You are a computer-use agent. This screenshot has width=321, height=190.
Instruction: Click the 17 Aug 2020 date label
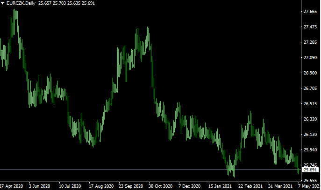pyautogui.click(x=101, y=186)
